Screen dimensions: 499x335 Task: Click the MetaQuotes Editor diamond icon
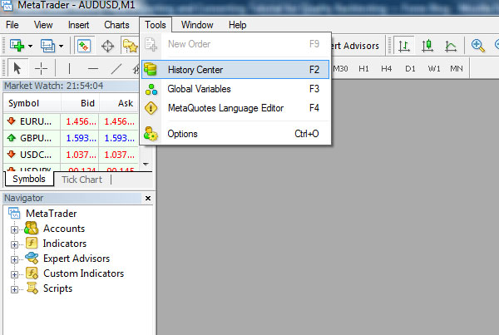point(151,108)
